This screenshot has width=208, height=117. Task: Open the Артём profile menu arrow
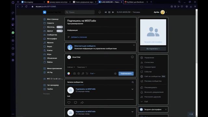point(166,12)
